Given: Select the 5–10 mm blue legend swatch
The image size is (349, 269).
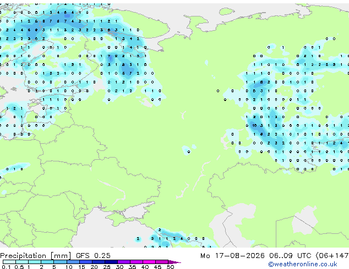Looking at the screenshot, I should pyautogui.click(x=60, y=262).
